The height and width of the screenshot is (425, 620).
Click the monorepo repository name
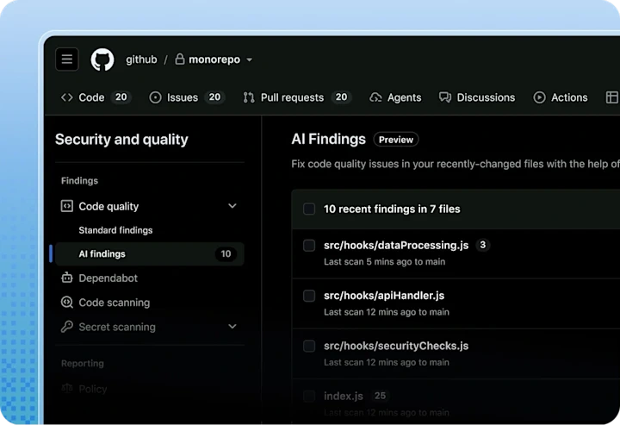click(214, 59)
